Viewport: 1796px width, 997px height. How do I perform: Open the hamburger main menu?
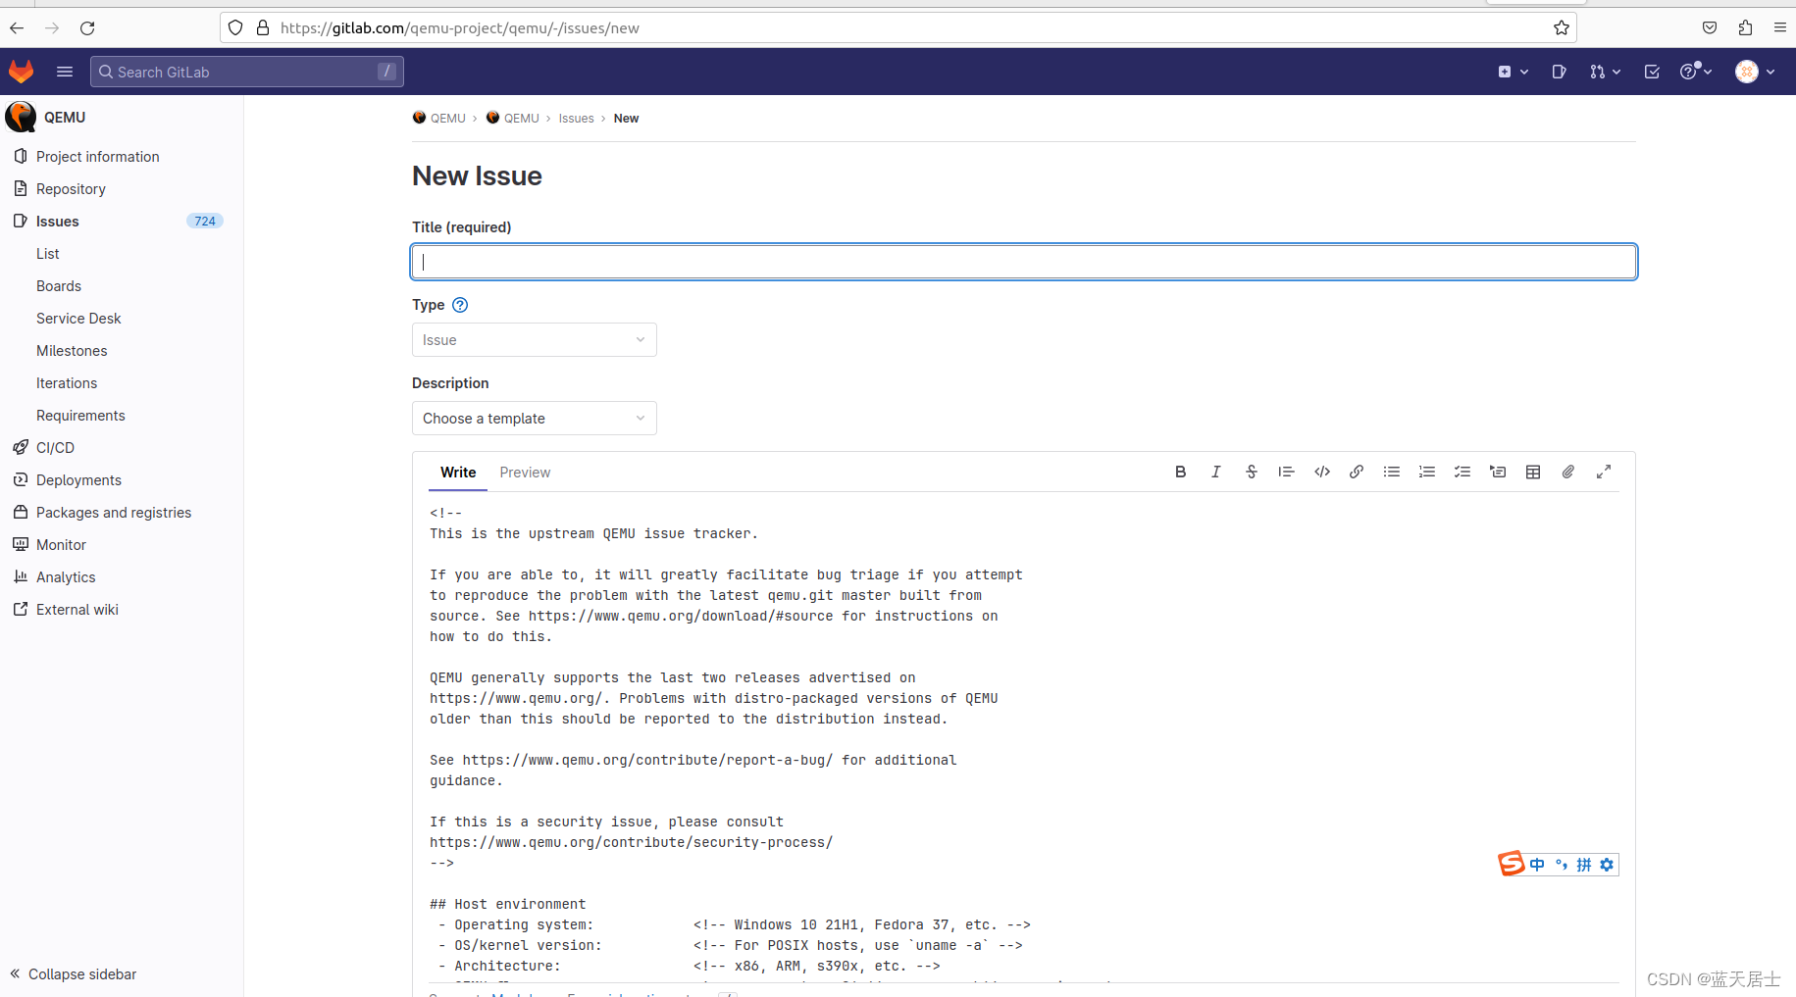coord(65,72)
